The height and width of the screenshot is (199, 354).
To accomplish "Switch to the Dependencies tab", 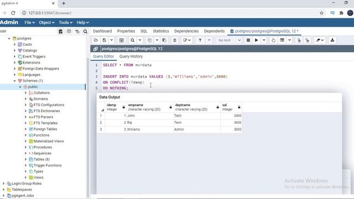I will [186, 31].
